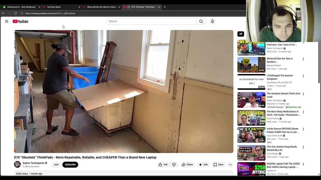Click into the YouTube search field
321x180 pixels.
[151, 21]
